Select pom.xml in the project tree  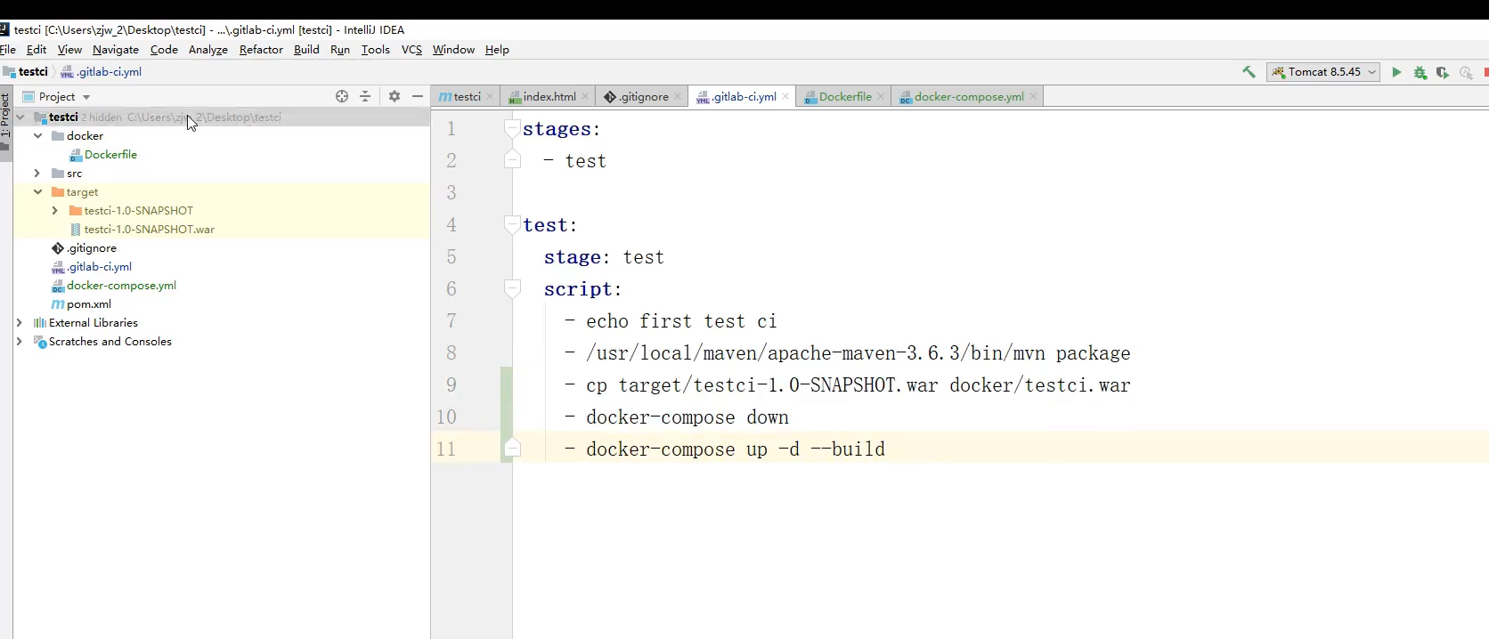(88, 304)
